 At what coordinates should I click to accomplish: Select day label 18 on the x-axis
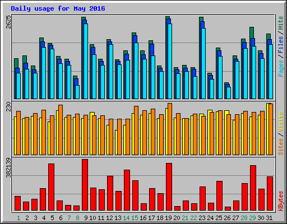160,218
